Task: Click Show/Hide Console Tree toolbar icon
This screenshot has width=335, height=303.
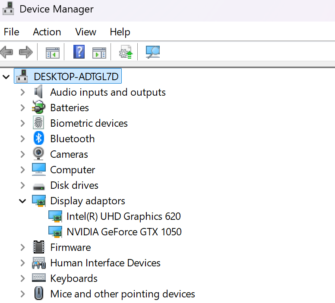Action: tap(52, 53)
